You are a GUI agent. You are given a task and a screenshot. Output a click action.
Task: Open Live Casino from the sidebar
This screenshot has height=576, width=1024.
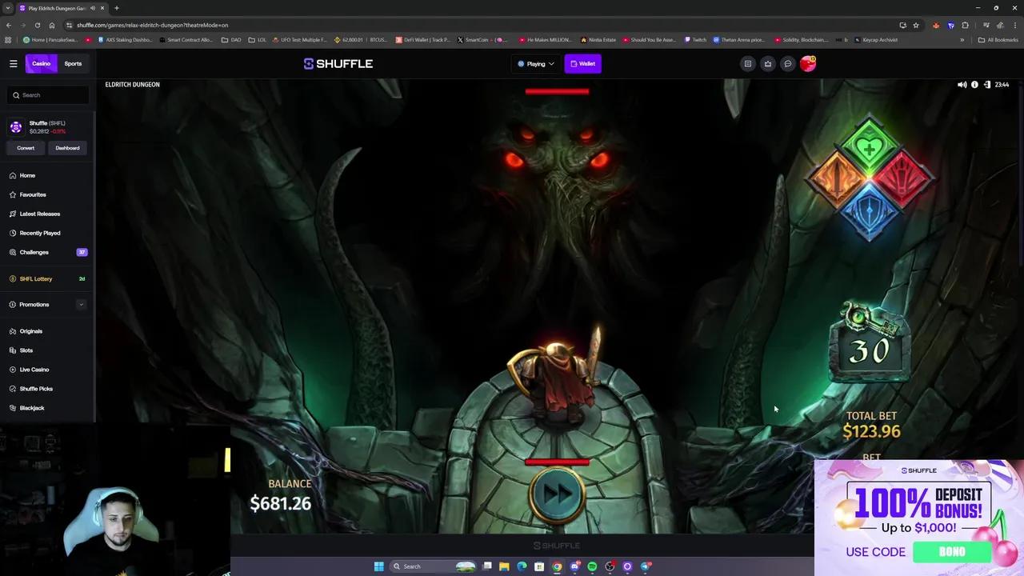34,369
